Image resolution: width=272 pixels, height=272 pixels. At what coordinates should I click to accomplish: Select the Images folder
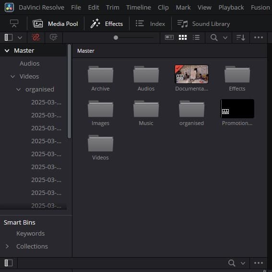[100, 113]
